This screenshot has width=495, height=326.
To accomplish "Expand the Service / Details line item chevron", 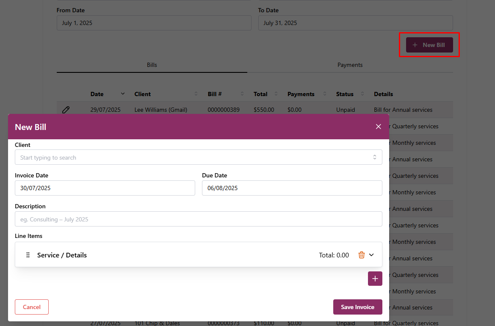I will point(372,255).
